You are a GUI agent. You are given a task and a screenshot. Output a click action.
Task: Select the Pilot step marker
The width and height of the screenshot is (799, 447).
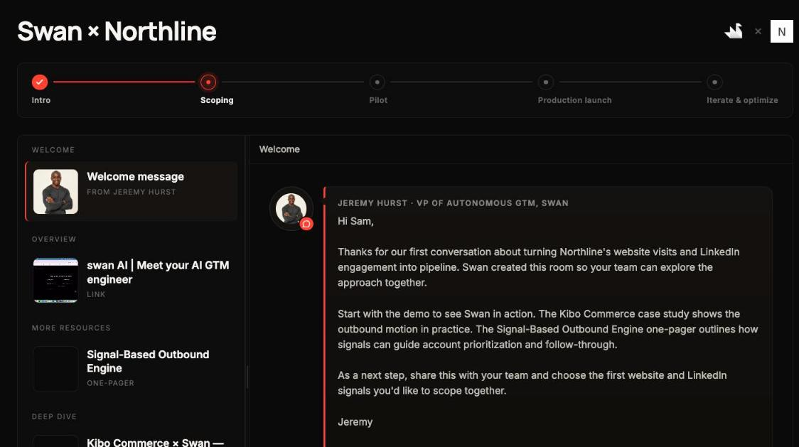[377, 82]
